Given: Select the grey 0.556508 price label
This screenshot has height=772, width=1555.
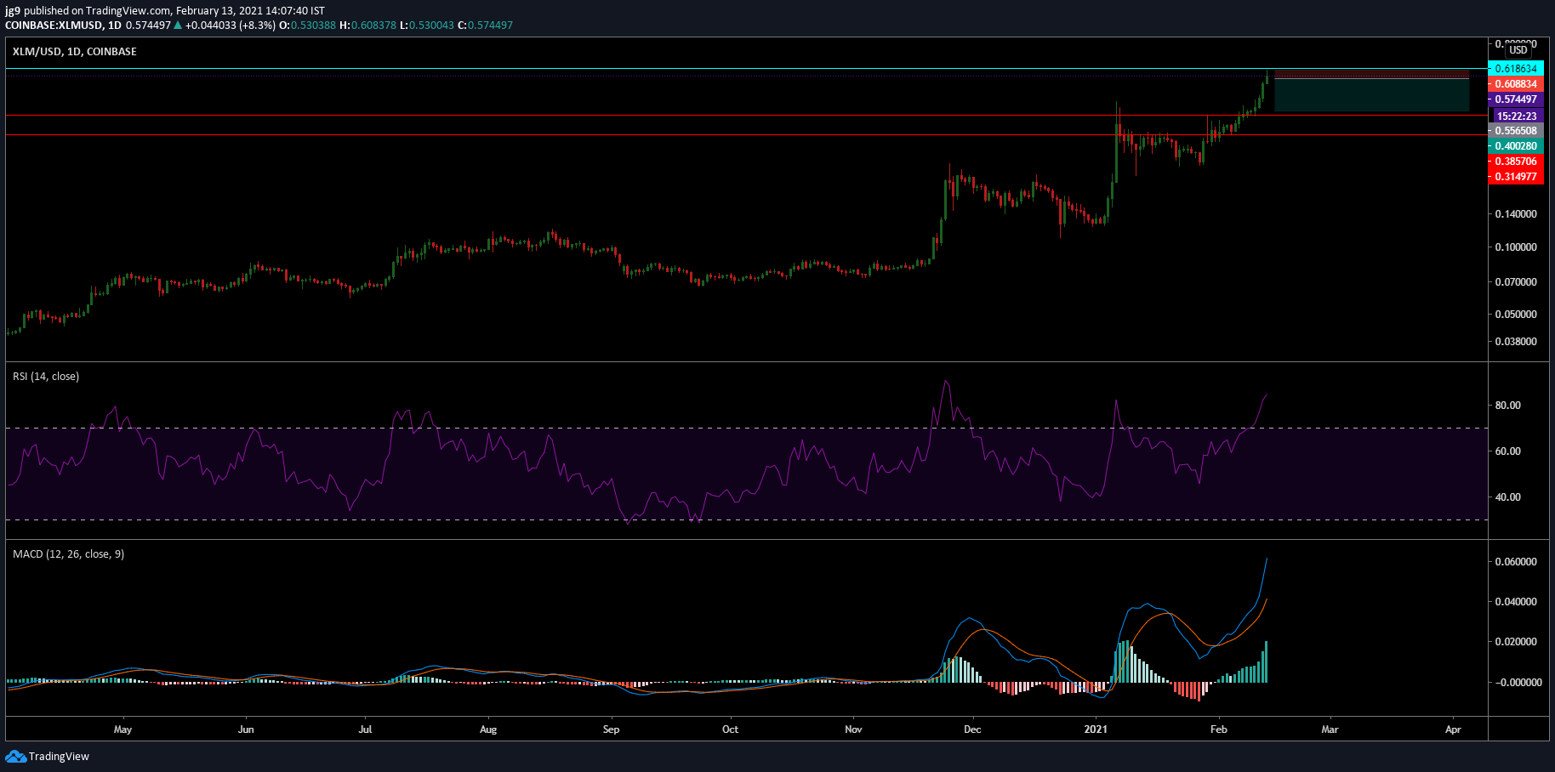Looking at the screenshot, I should (x=1516, y=131).
